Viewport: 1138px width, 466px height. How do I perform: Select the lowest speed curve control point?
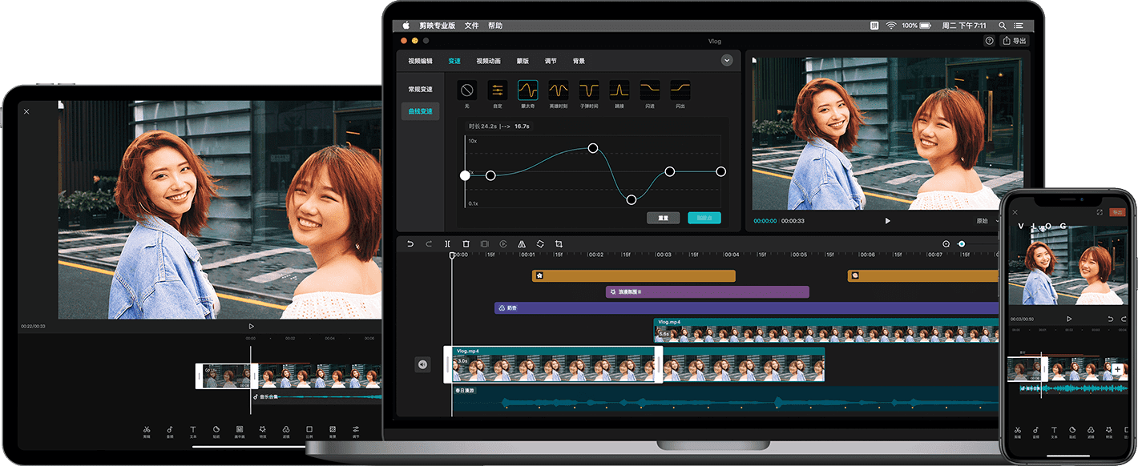(632, 199)
